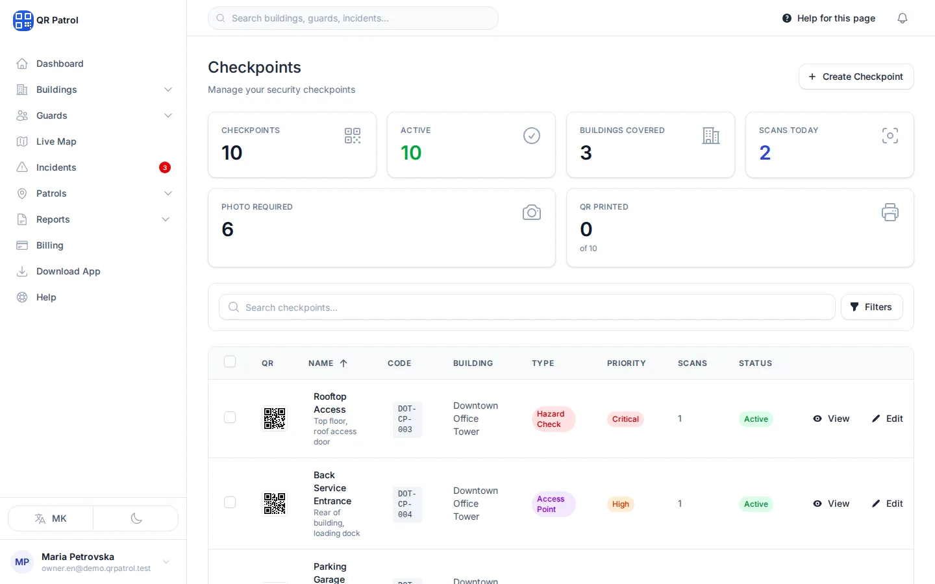Tick the Rooftop Access row checkbox

(230, 417)
